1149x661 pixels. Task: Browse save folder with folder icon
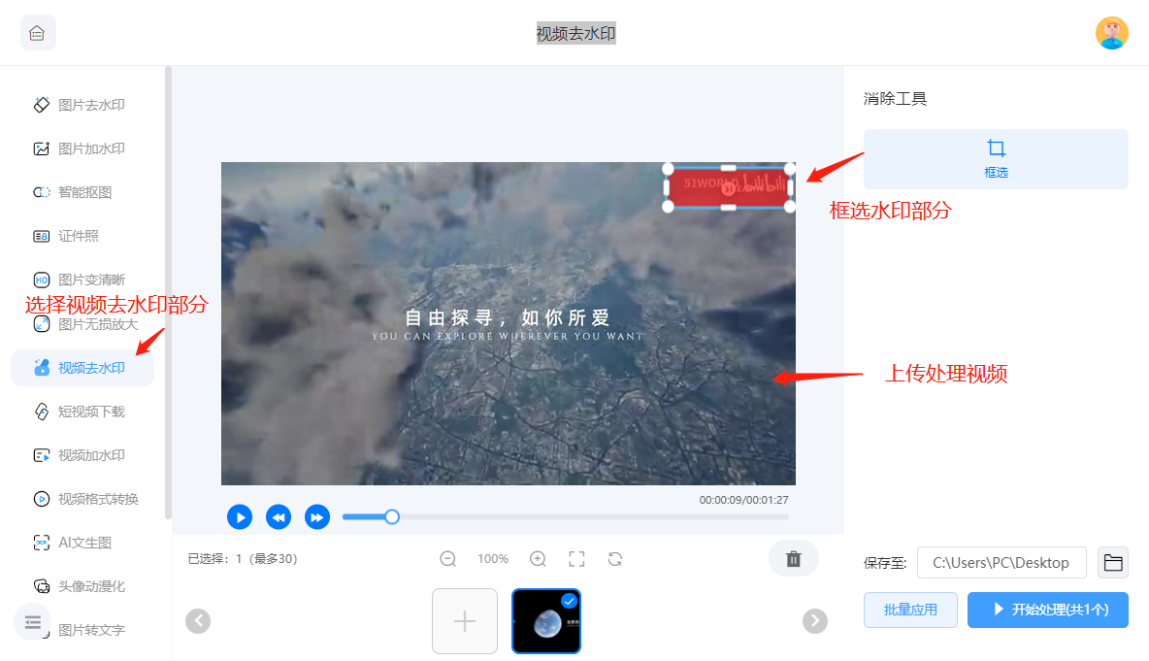pos(1113,562)
